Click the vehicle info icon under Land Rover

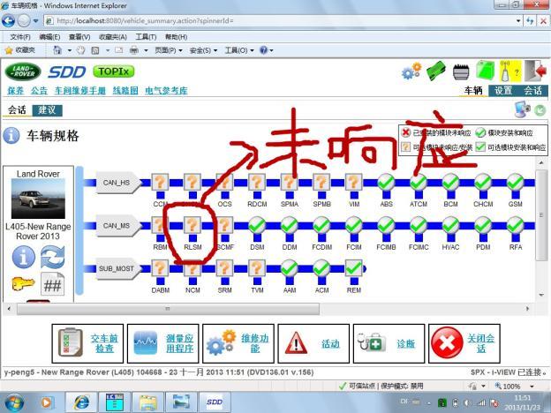(24, 256)
